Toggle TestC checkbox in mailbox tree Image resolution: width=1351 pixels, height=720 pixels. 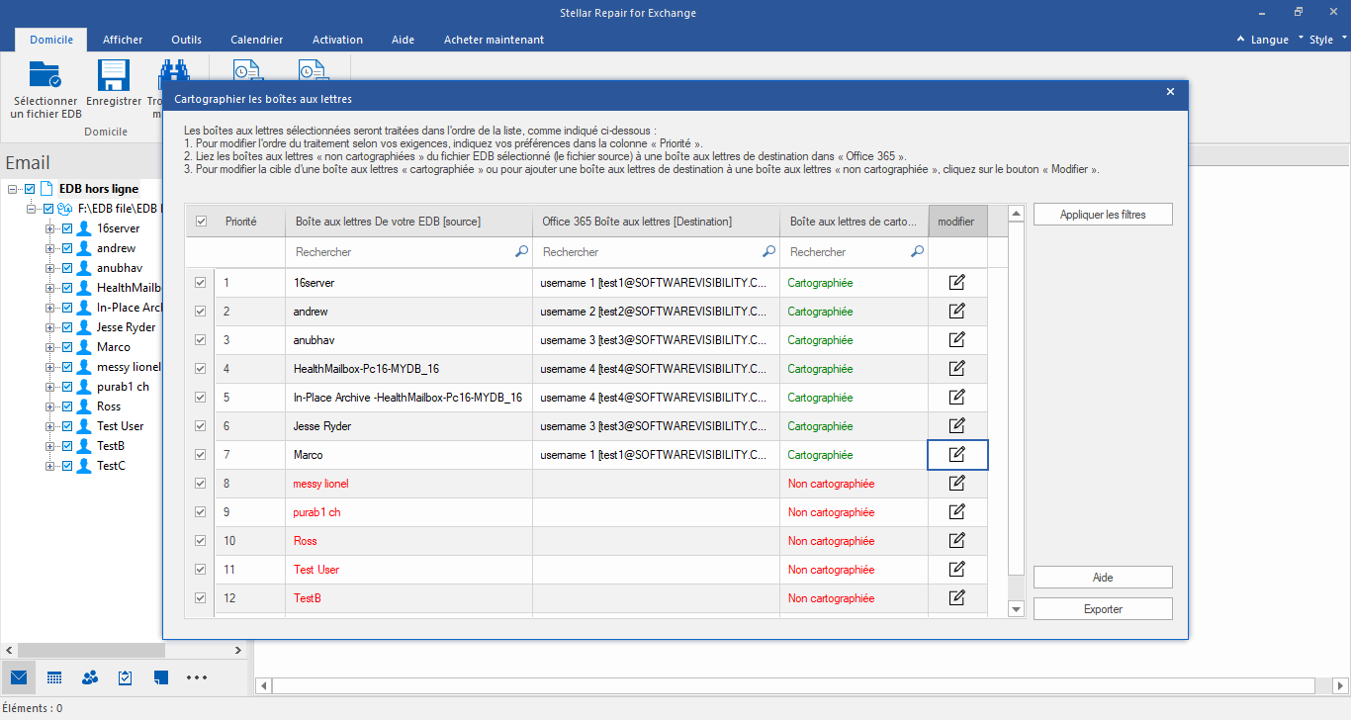click(67, 466)
